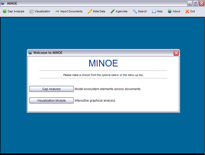Click the Search magnifying glass icon

pos(135,11)
